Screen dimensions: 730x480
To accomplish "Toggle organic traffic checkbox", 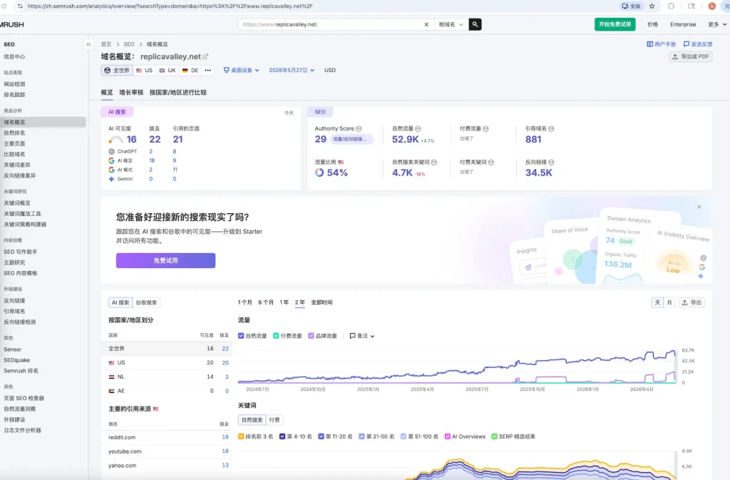I will [241, 336].
